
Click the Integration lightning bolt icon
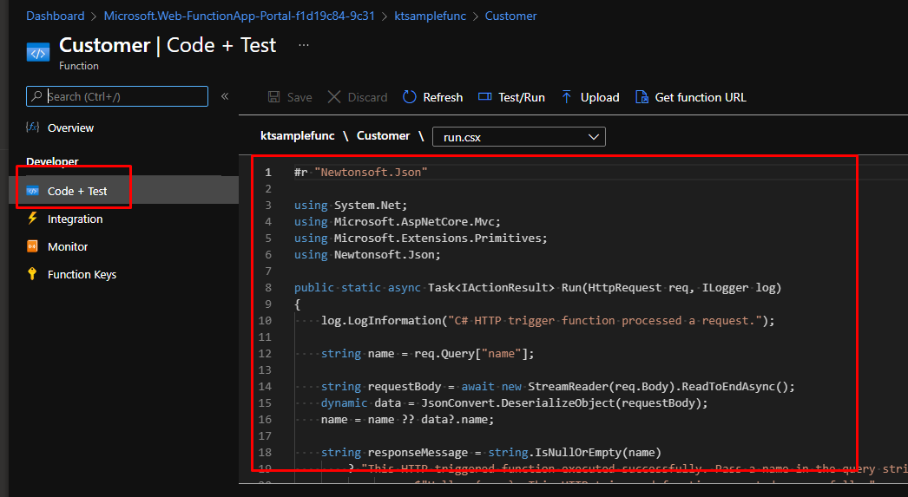coord(33,219)
